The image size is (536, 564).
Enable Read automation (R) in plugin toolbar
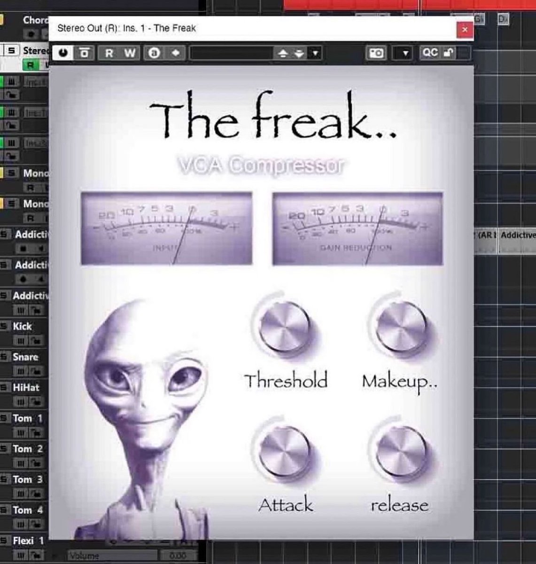pyautogui.click(x=109, y=53)
